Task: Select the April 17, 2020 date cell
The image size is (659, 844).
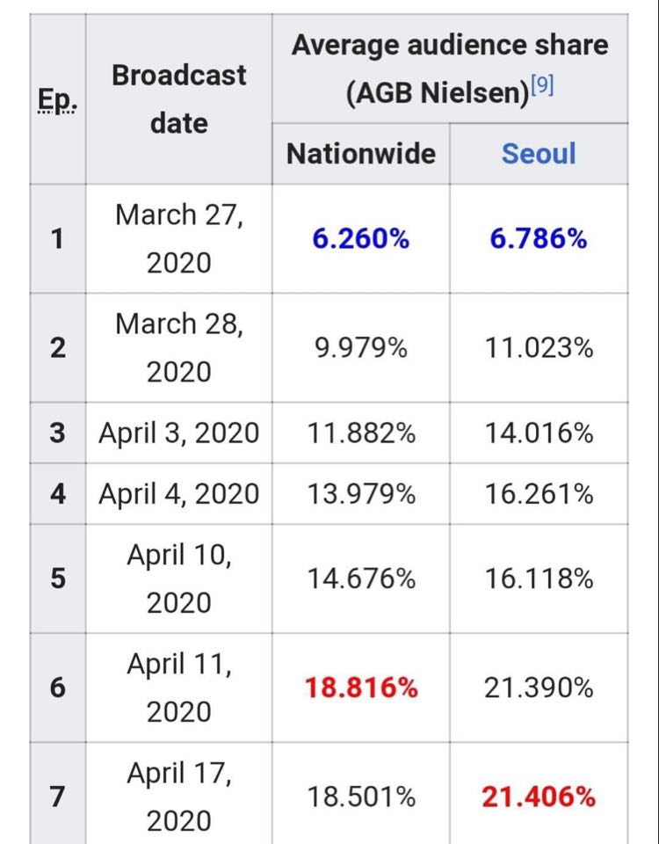Action: coord(179,797)
